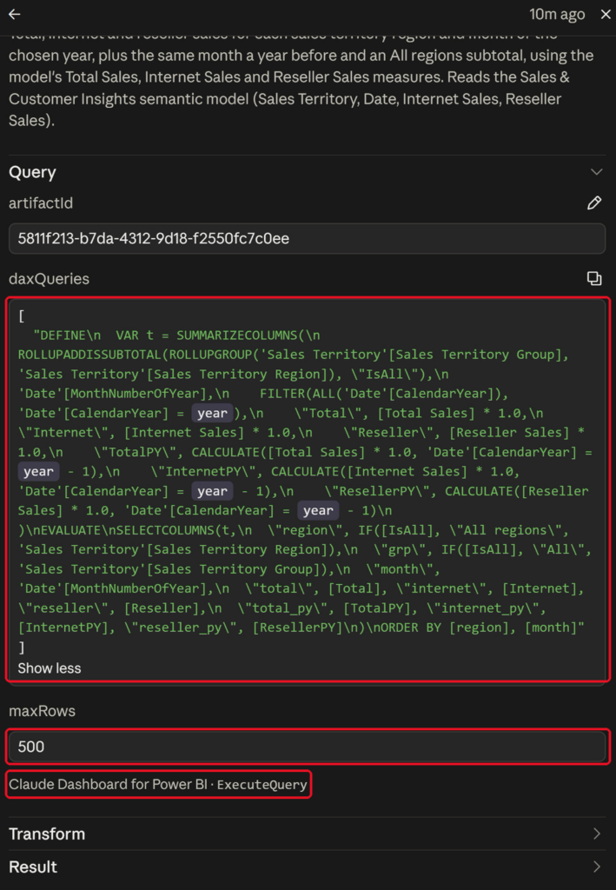The width and height of the screenshot is (616, 890).
Task: Click the '10m ago' timestamp
Action: 556,14
